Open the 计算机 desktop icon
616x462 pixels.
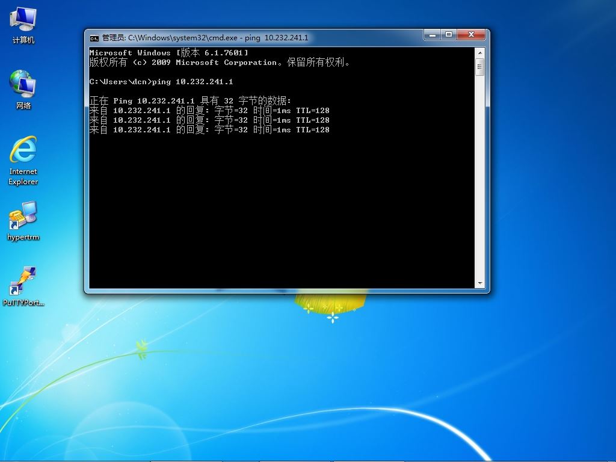(23, 25)
